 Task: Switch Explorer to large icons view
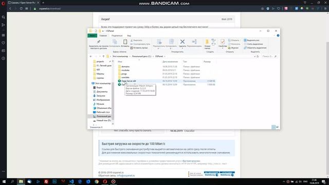point(278,127)
